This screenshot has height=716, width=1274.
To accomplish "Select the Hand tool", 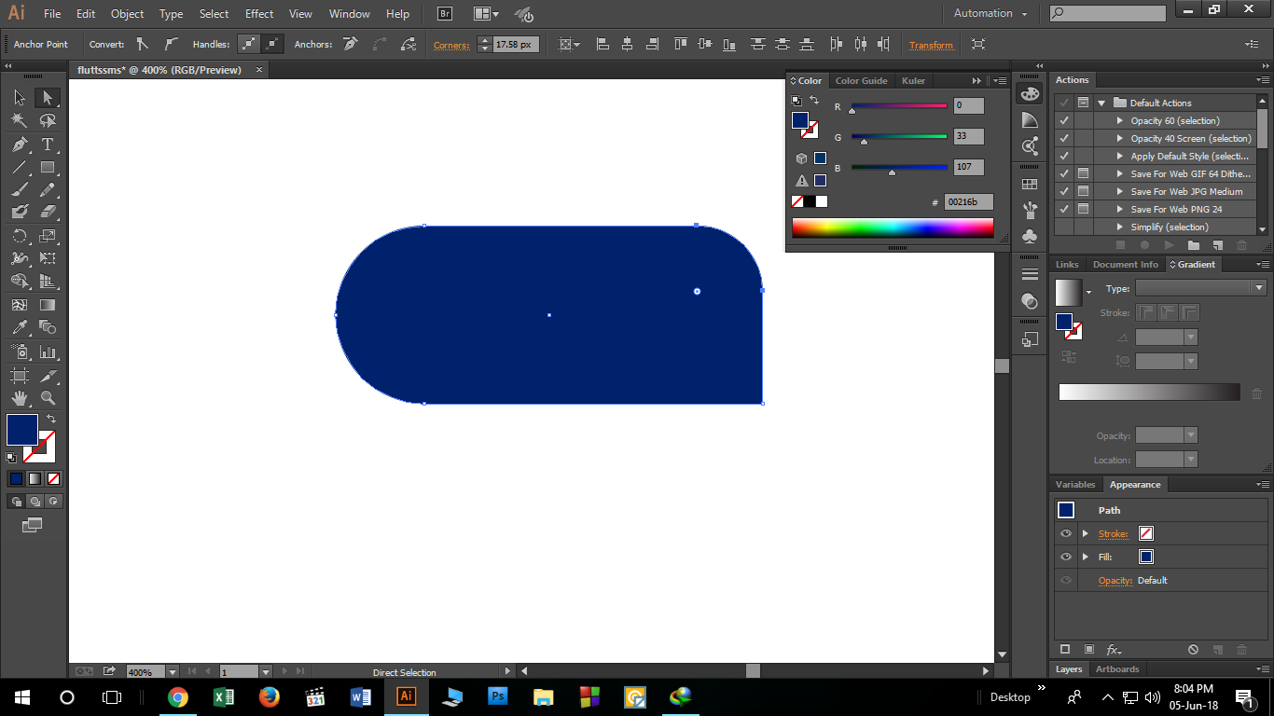I will tap(20, 398).
